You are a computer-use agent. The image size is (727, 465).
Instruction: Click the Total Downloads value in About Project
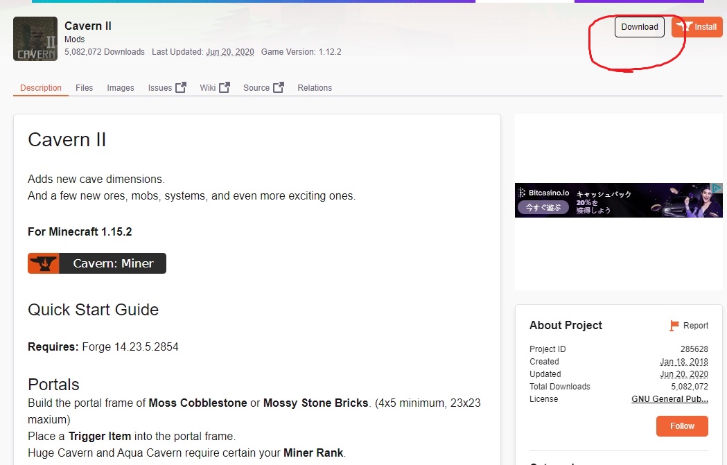690,387
